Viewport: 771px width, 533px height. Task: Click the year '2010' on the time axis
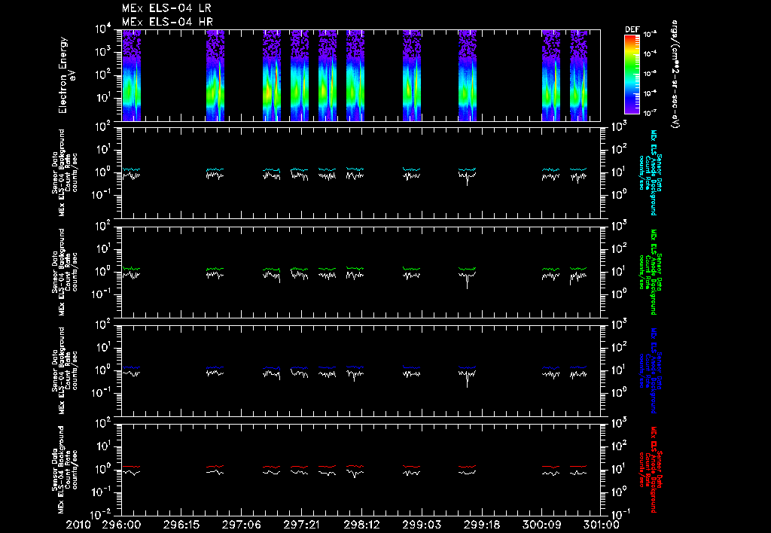pyautogui.click(x=79, y=525)
